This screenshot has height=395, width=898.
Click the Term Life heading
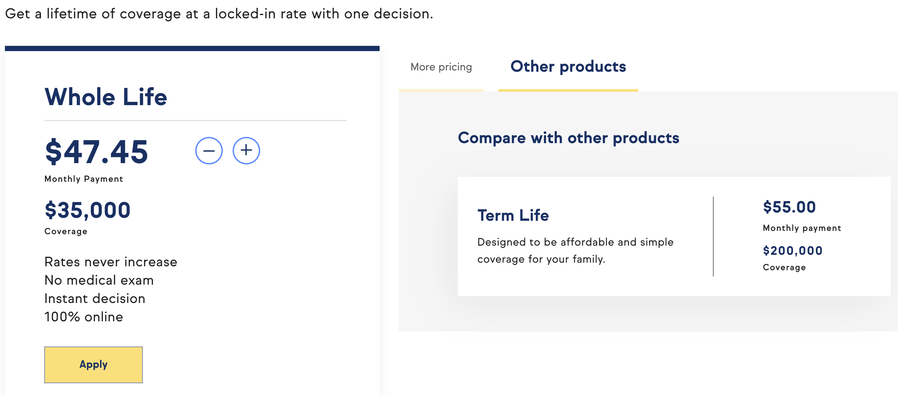(513, 216)
